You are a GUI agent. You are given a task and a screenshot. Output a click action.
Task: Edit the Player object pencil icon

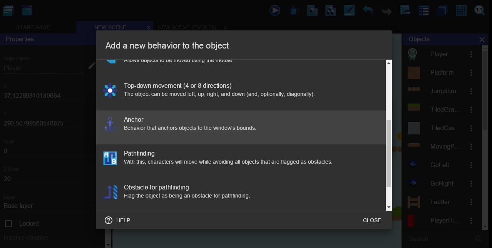pos(92,66)
